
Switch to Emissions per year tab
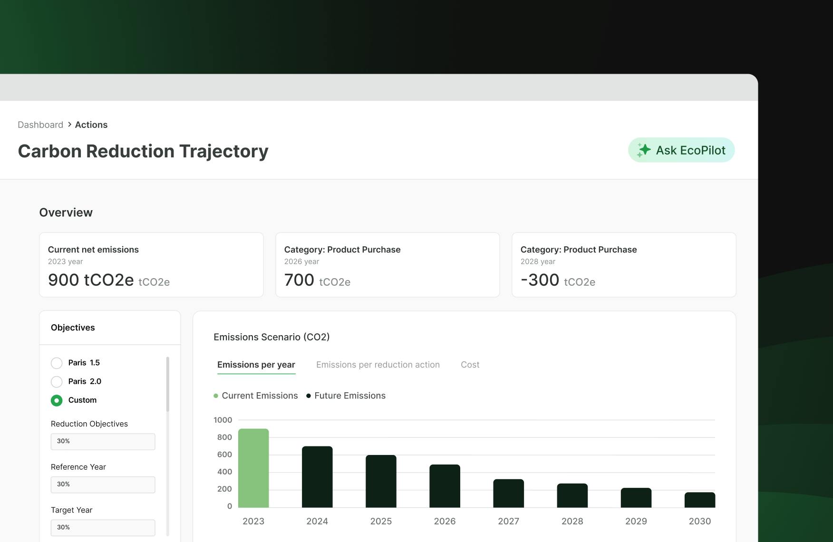(256, 365)
